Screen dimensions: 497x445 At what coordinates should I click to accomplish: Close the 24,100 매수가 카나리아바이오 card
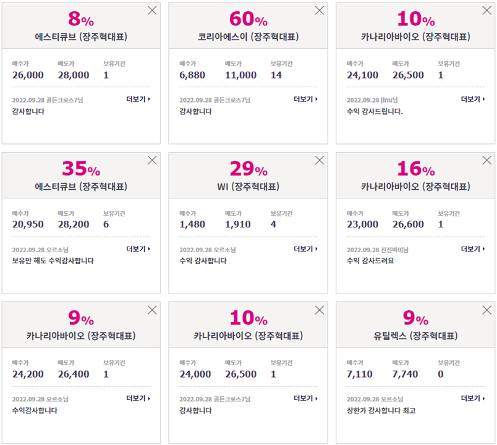pyautogui.click(x=487, y=11)
